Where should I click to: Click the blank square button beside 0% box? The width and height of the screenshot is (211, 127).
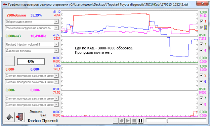click(x=10, y=61)
